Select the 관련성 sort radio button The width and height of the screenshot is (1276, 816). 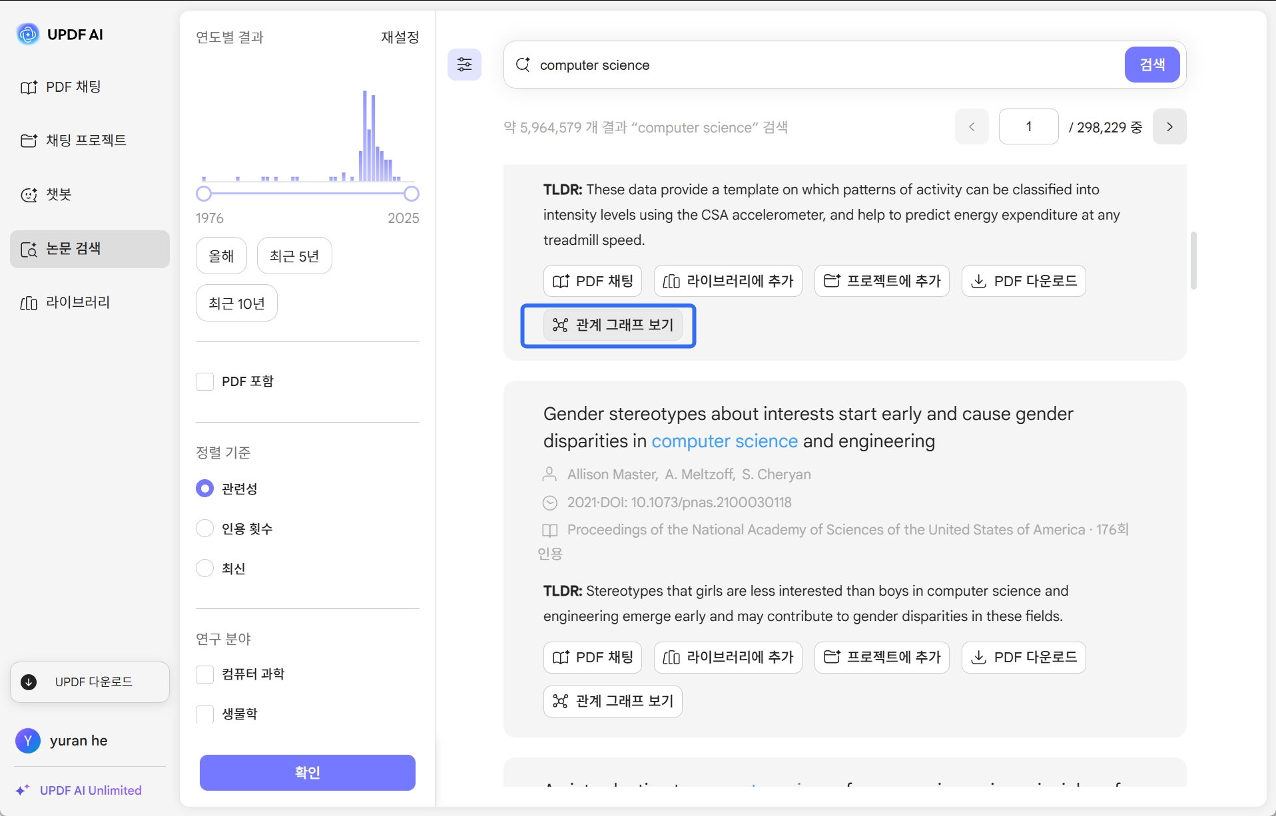[204, 489]
